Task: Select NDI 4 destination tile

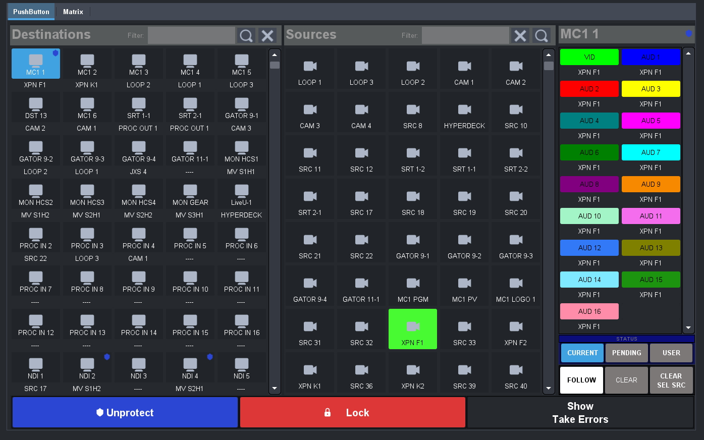Action: click(x=190, y=367)
